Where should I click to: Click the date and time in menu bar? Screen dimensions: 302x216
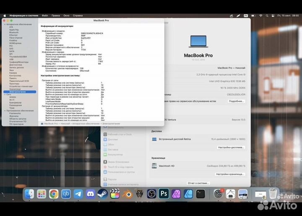[288, 16]
